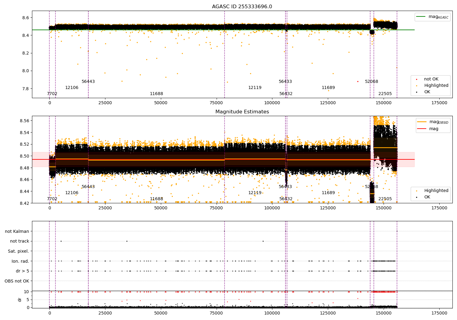Click obsid label 56432 in Magnitude Estimates plot
Image resolution: width=457 pixels, height=320 pixels.
pos(286,199)
